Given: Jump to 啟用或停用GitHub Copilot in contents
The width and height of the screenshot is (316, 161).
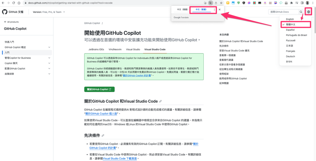Looking at the screenshot, I should click(x=233, y=78).
